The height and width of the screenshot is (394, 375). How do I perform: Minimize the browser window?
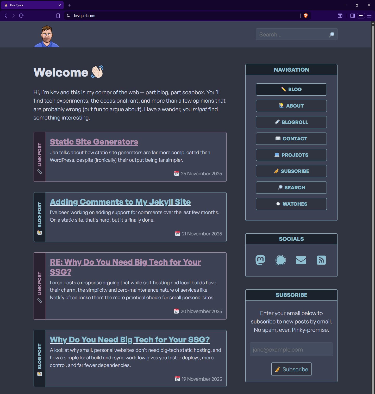(x=345, y=5)
